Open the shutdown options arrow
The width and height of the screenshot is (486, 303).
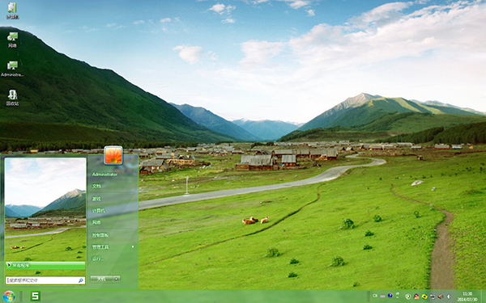(117, 279)
